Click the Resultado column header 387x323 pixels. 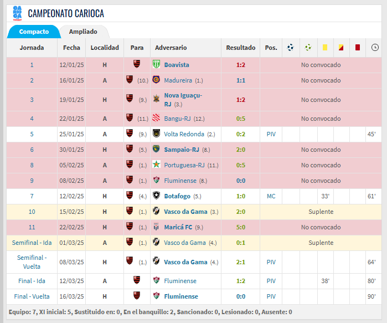coord(241,48)
